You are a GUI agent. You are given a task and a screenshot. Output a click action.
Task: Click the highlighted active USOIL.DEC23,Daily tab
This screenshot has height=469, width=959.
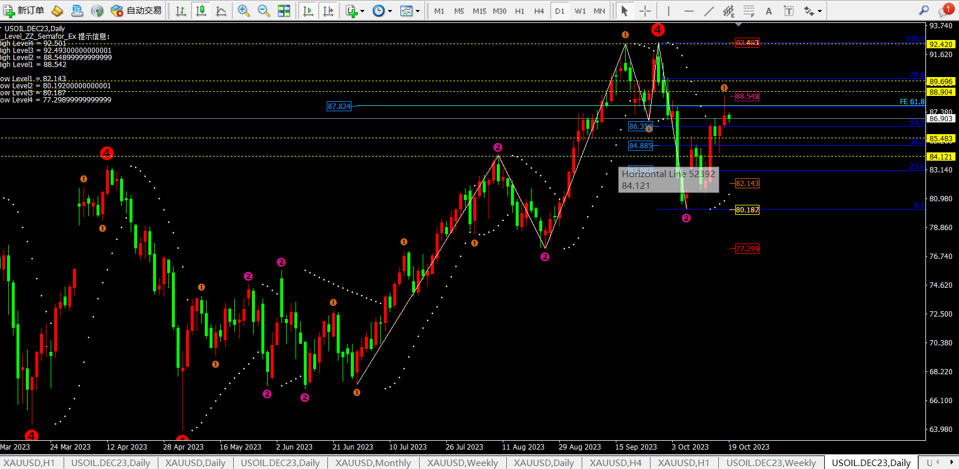[x=871, y=463]
